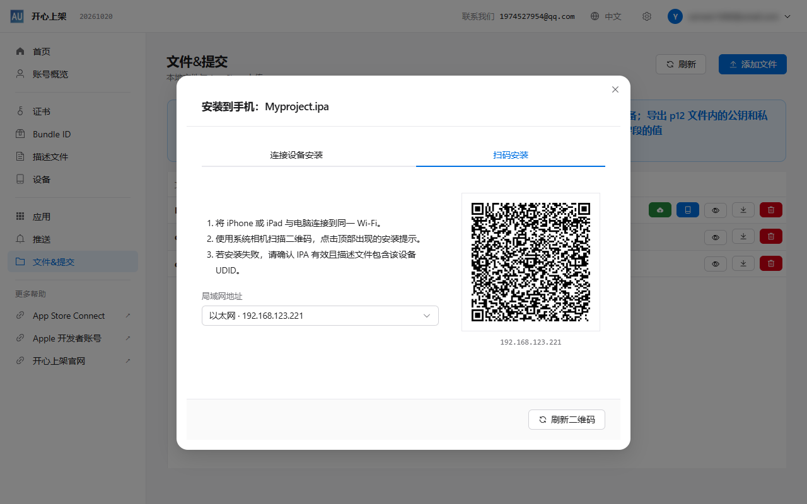Click the download icon in the last file row
The height and width of the screenshot is (504, 807).
(x=743, y=263)
